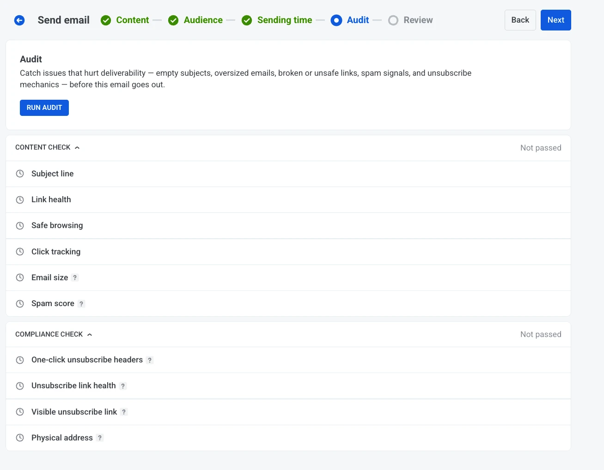Jump to the Review step
Viewport: 604px width, 470px height.
[x=418, y=20]
